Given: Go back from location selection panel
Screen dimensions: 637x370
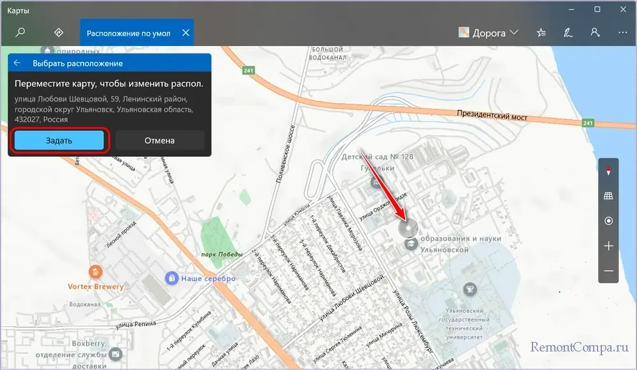Looking at the screenshot, I should coord(17,63).
